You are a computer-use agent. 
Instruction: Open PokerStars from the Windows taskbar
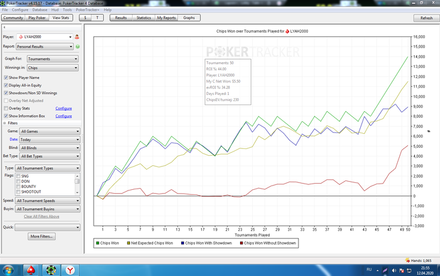[31, 270]
